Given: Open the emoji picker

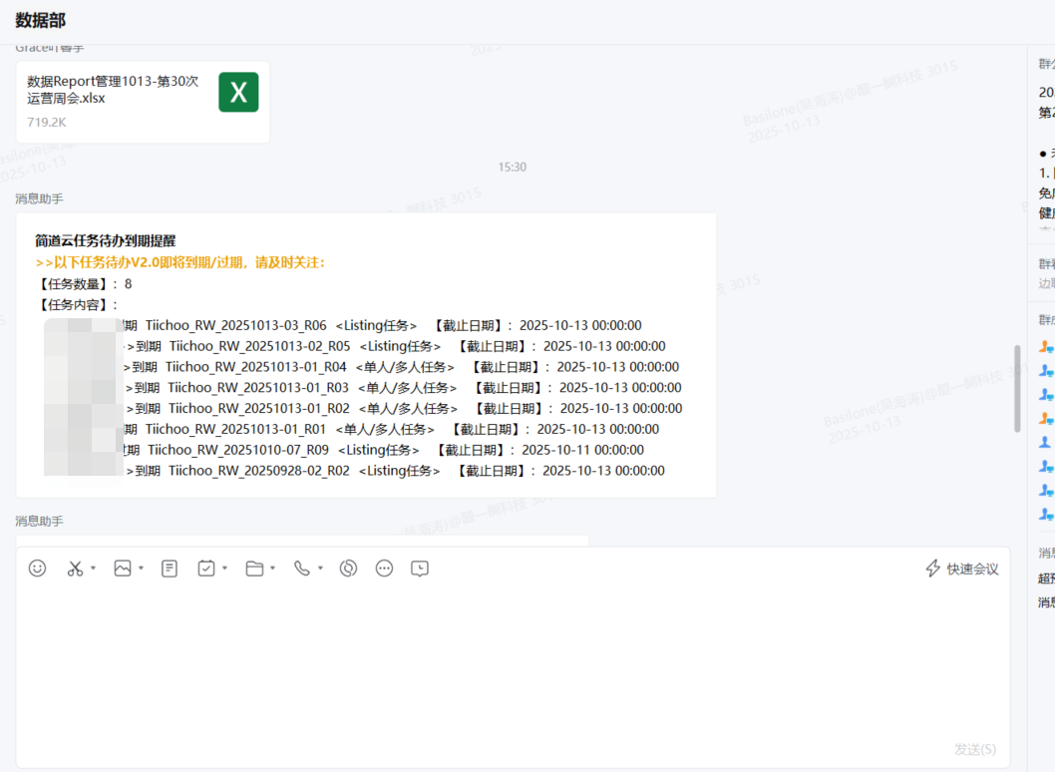Looking at the screenshot, I should (37, 569).
